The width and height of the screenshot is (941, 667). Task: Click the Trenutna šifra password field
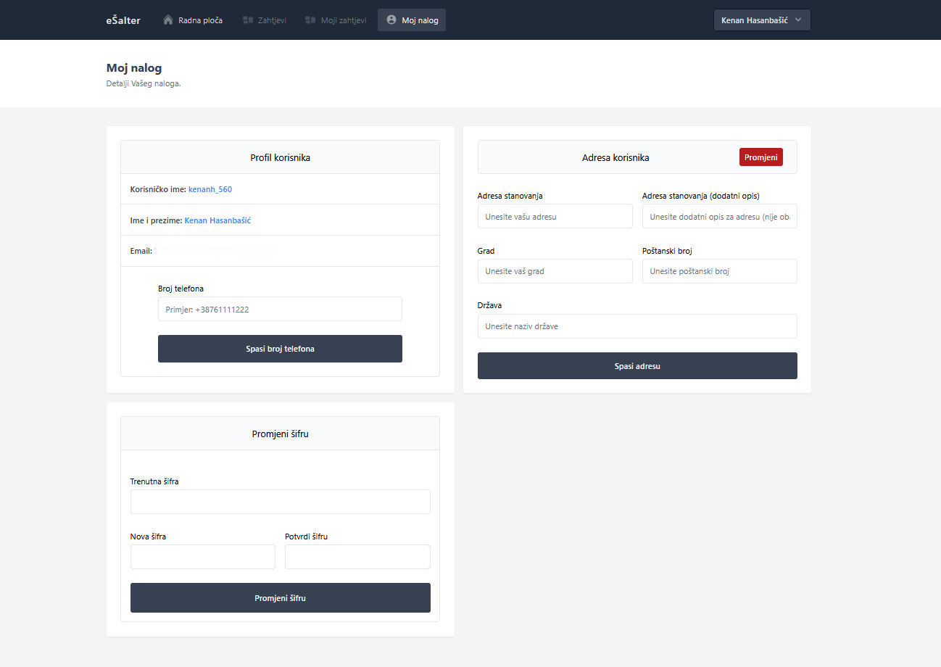[280, 502]
